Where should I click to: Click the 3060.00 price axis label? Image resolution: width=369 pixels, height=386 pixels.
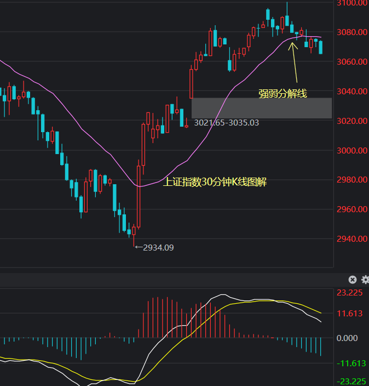pyautogui.click(x=351, y=61)
